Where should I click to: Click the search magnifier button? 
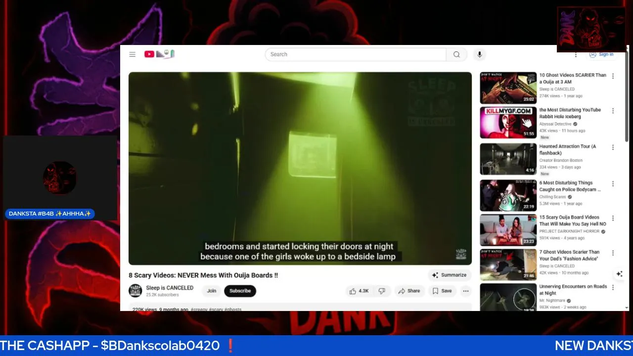click(456, 54)
